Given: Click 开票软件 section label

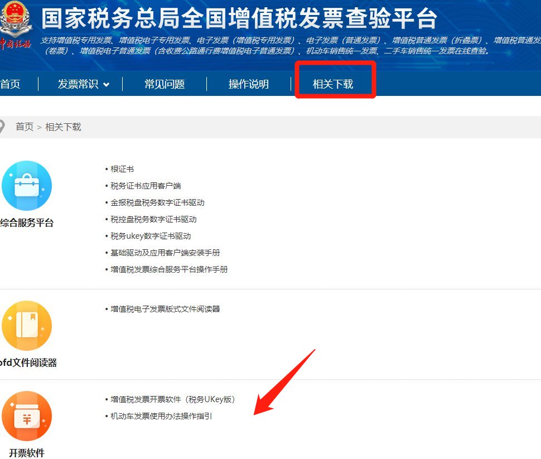Looking at the screenshot, I should click(x=27, y=453).
